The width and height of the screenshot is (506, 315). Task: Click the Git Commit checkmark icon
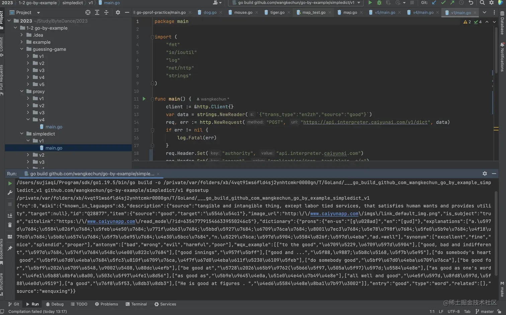pos(443,3)
